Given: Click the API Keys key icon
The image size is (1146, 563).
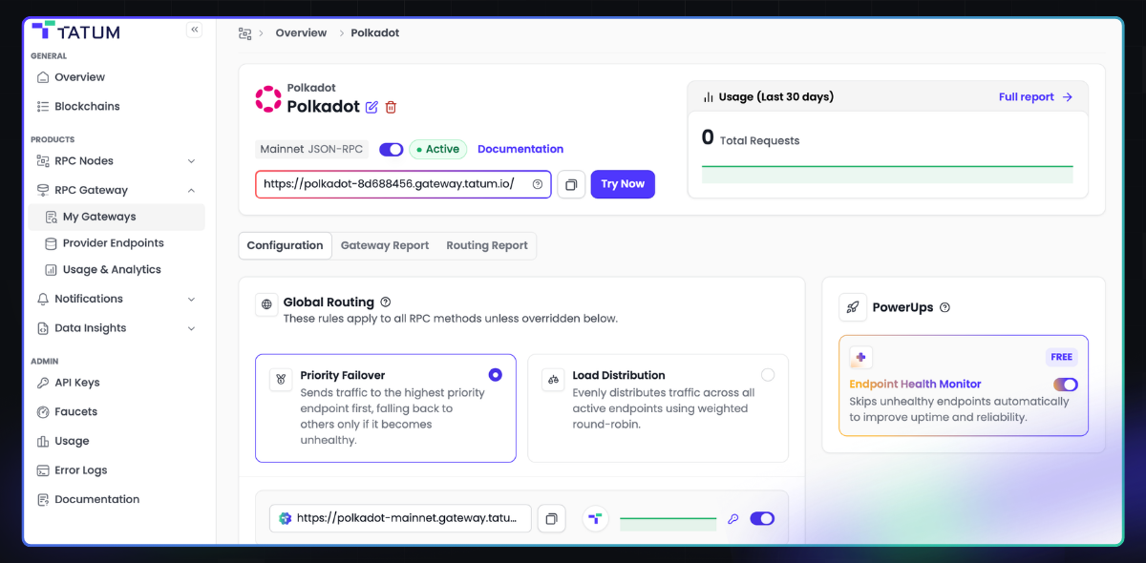Looking at the screenshot, I should click(x=43, y=383).
